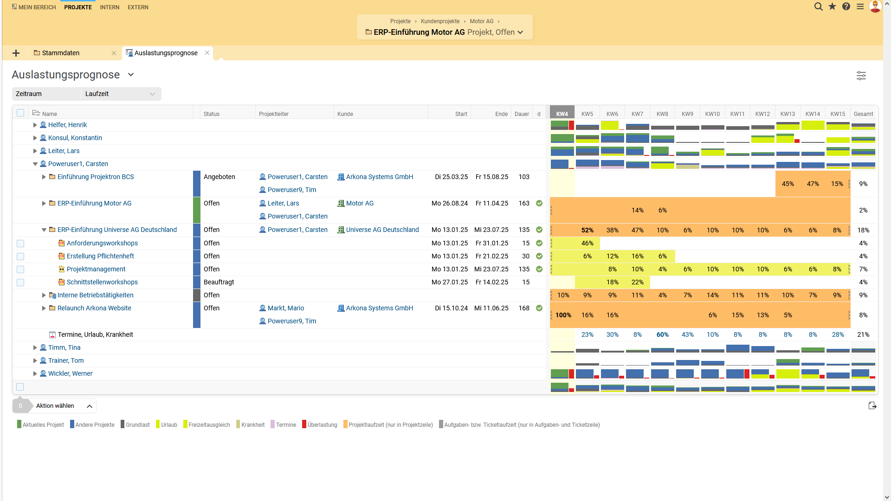The width and height of the screenshot is (891, 501).
Task: Open the PROJEKTE menu in the top bar
Action: tap(77, 7)
